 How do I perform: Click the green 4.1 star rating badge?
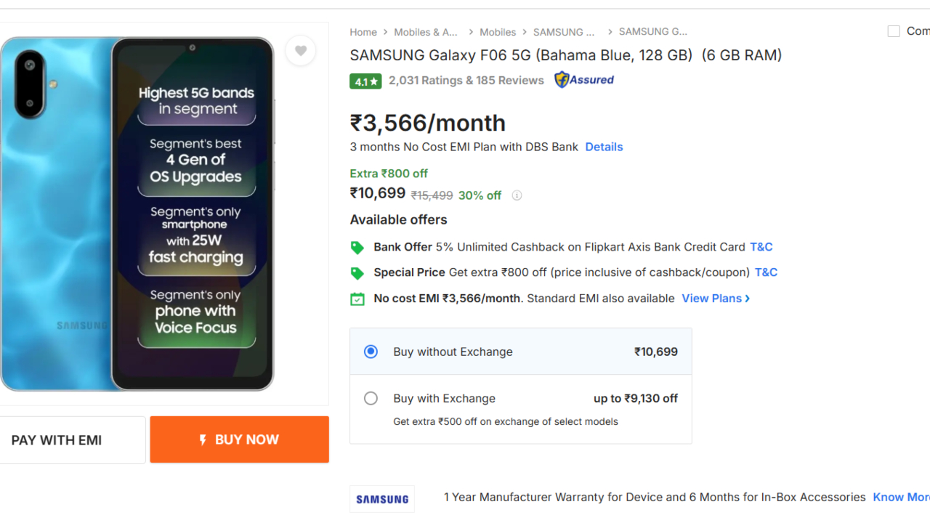coord(365,81)
